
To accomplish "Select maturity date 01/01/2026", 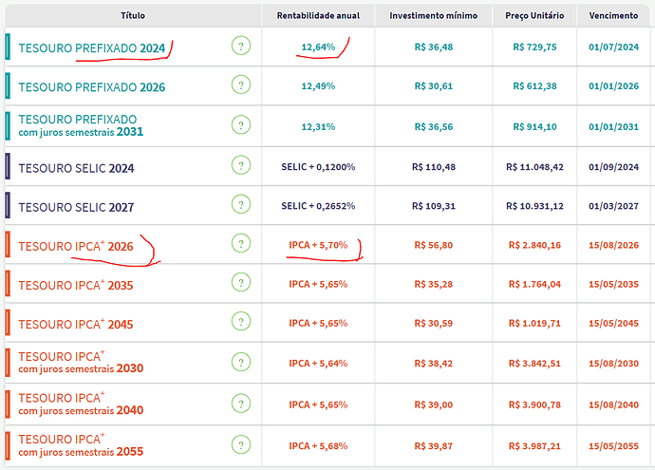I will (613, 85).
